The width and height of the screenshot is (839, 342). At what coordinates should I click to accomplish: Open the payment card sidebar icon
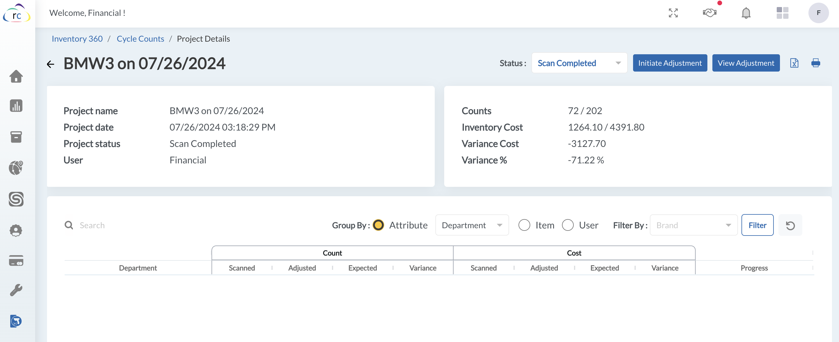pyautogui.click(x=16, y=260)
